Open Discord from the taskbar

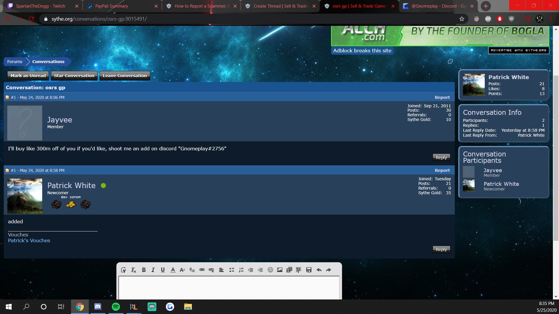coord(98,307)
